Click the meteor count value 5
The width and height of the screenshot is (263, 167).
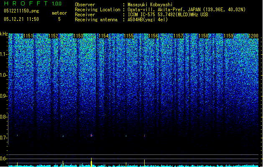click(x=59, y=19)
